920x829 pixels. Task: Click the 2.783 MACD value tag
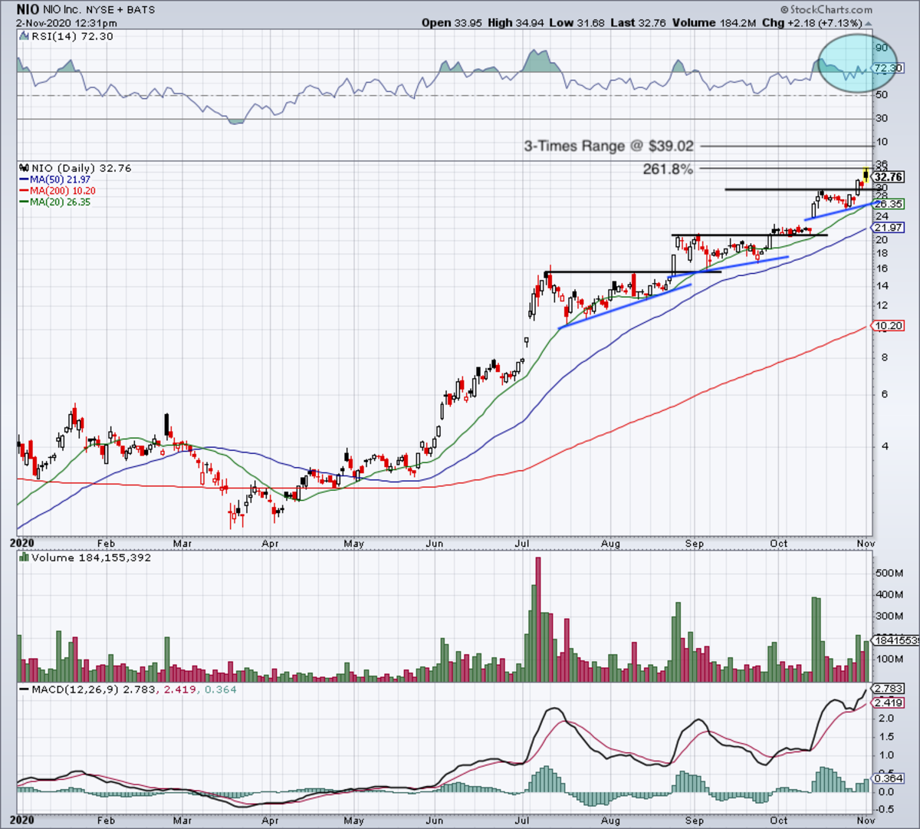click(x=889, y=689)
